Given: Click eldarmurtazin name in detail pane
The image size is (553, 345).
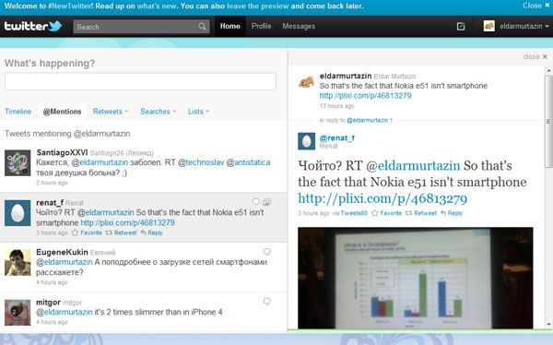Looking at the screenshot, I should click(346, 76).
